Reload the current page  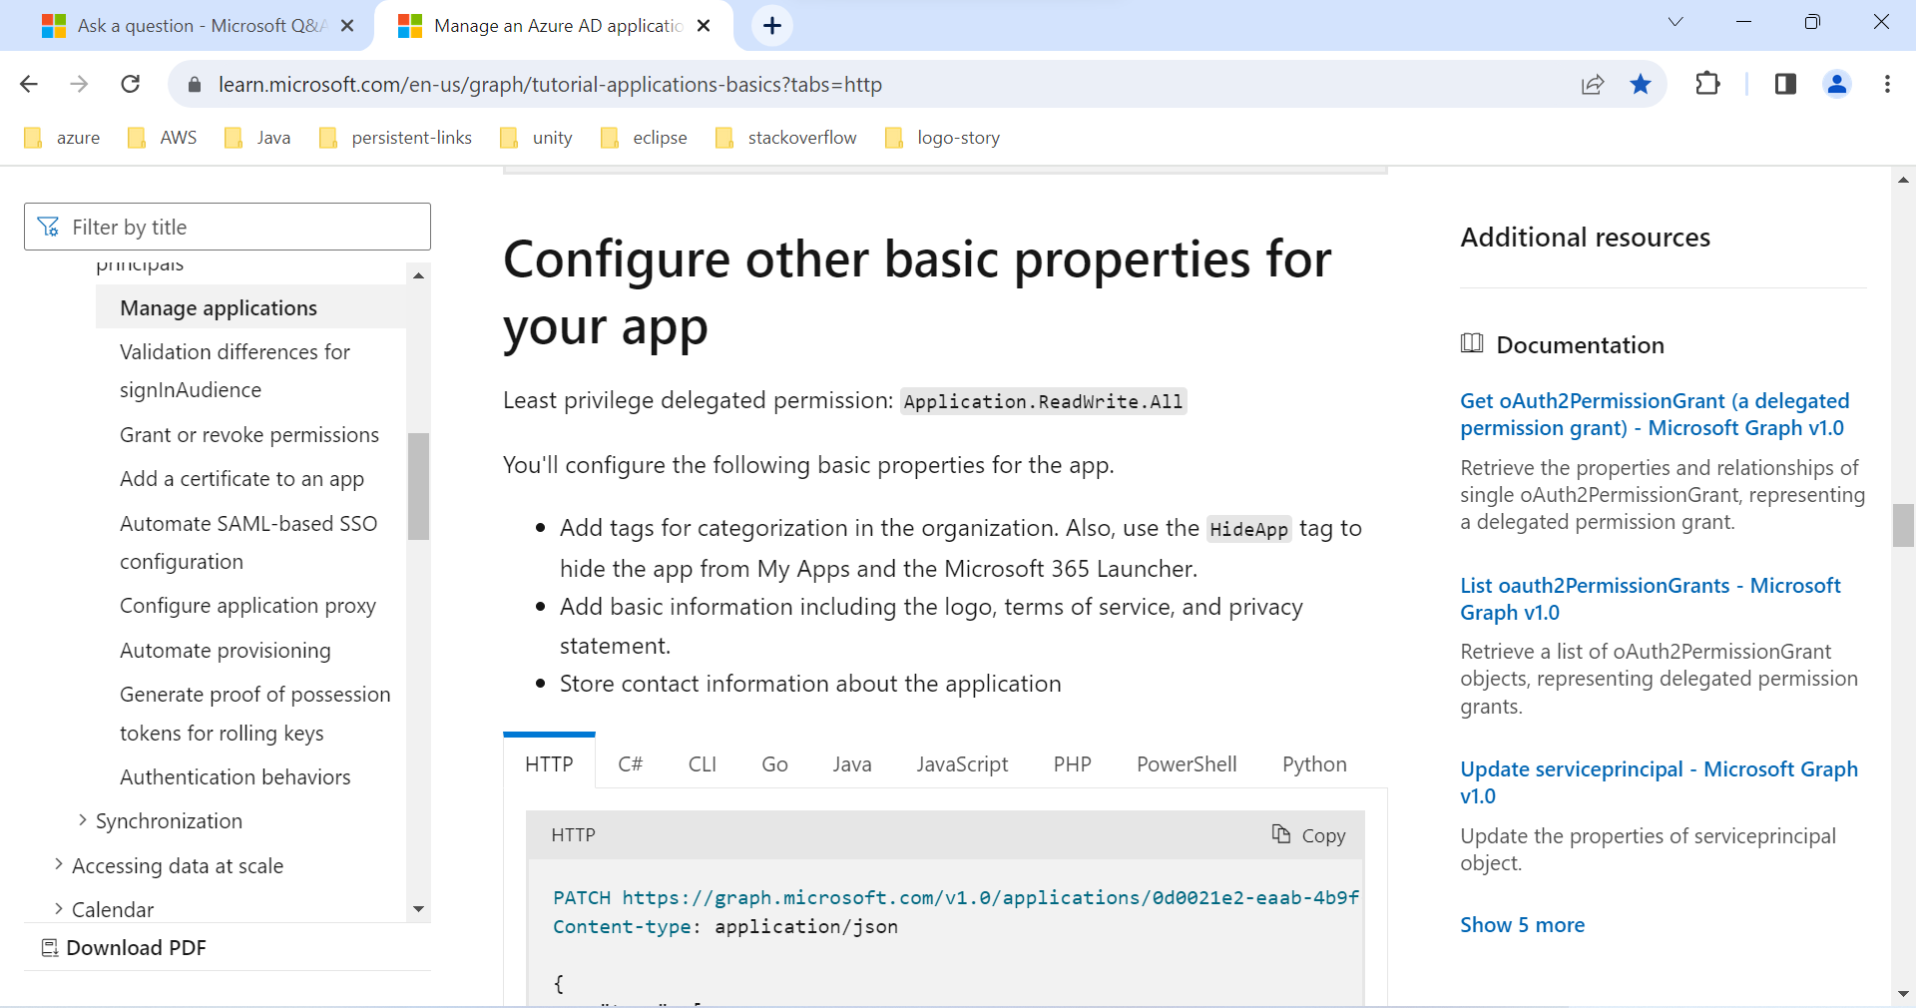point(131,84)
